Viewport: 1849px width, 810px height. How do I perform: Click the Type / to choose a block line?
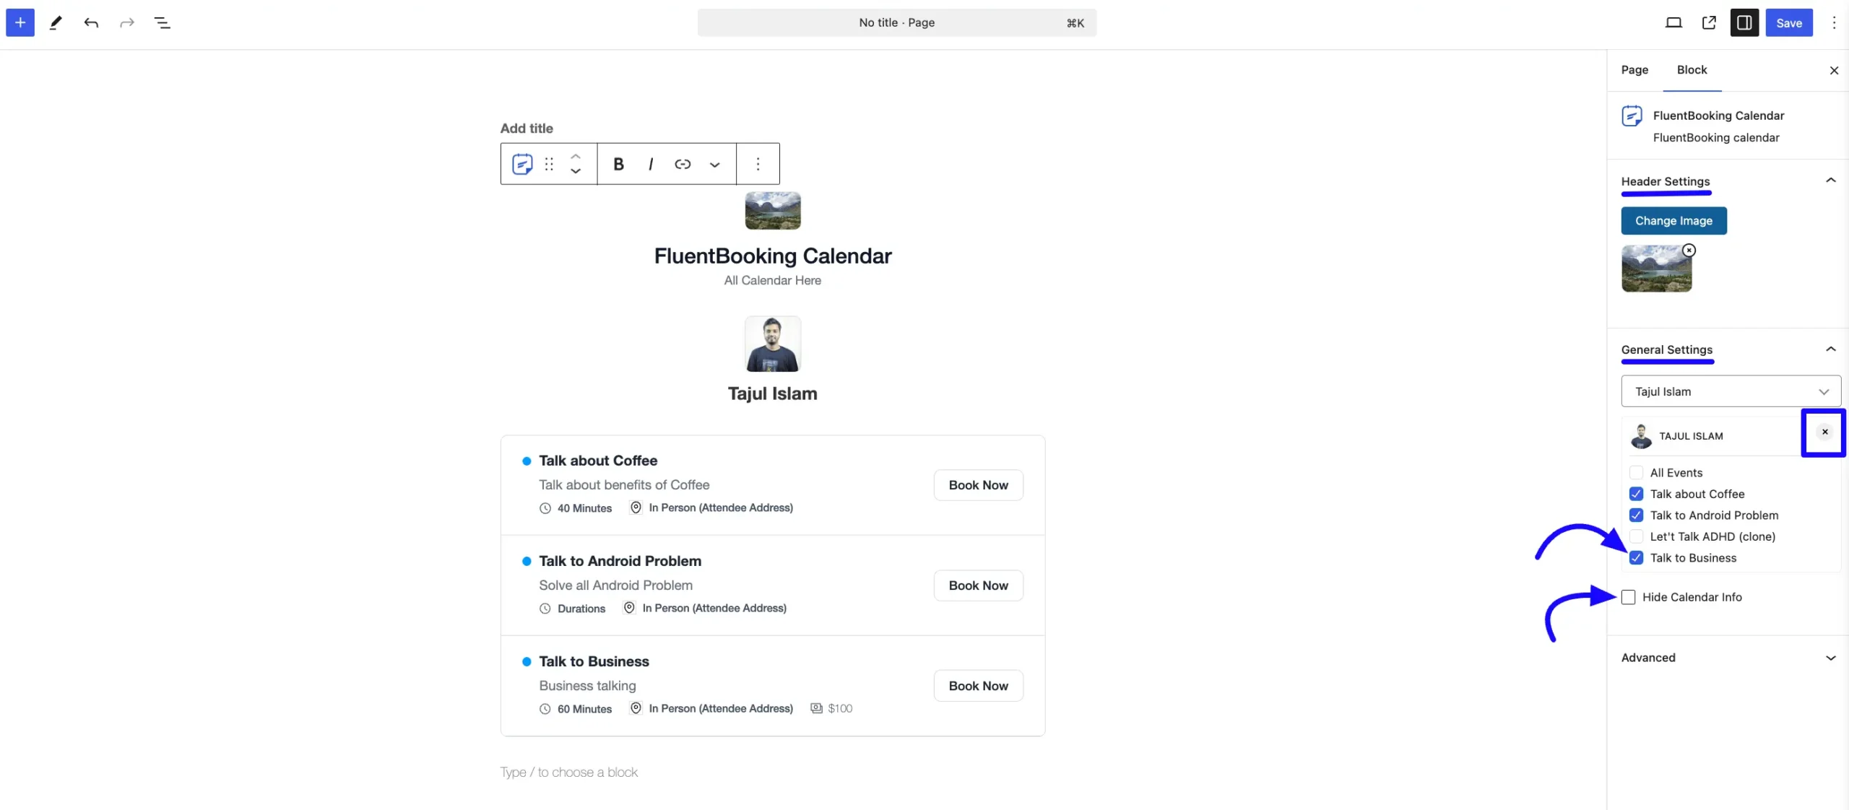click(568, 772)
